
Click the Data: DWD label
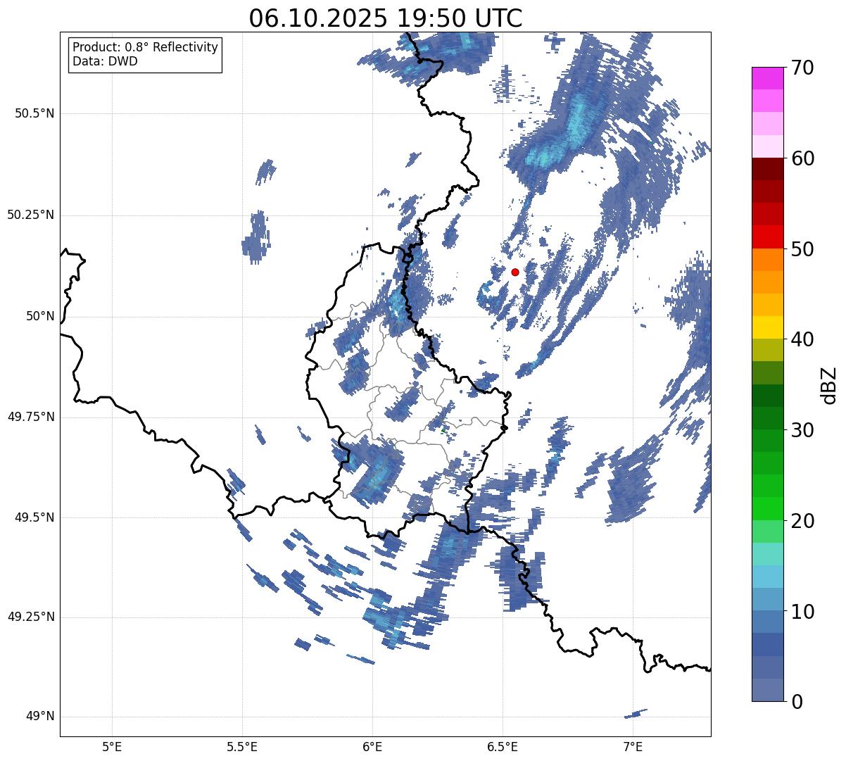click(105, 61)
